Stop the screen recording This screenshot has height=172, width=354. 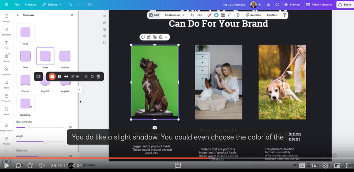point(52,76)
